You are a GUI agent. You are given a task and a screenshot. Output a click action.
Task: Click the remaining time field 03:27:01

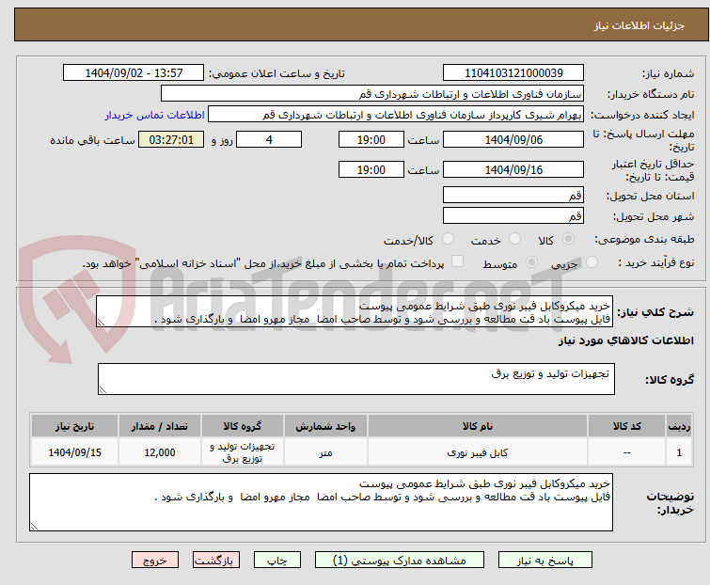(171, 139)
